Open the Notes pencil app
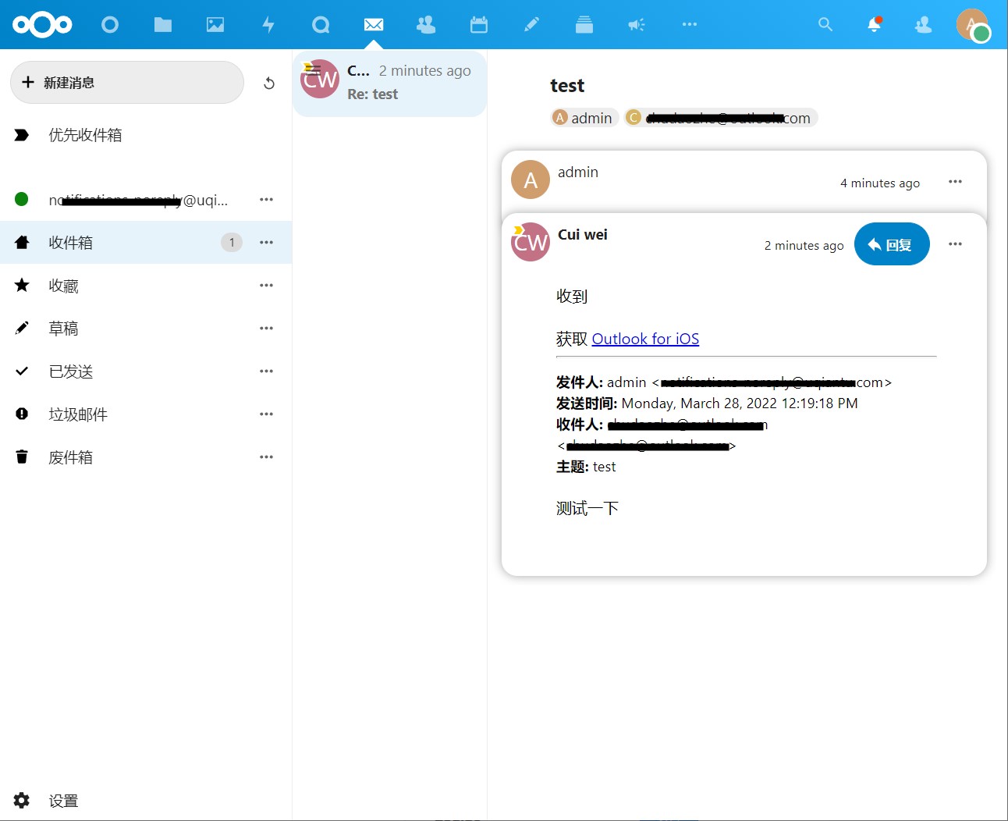Viewport: 1008px width, 821px height. click(x=531, y=25)
